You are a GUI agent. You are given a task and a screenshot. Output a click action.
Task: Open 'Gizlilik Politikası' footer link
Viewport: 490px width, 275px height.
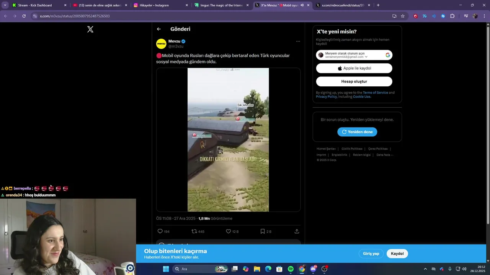click(352, 149)
